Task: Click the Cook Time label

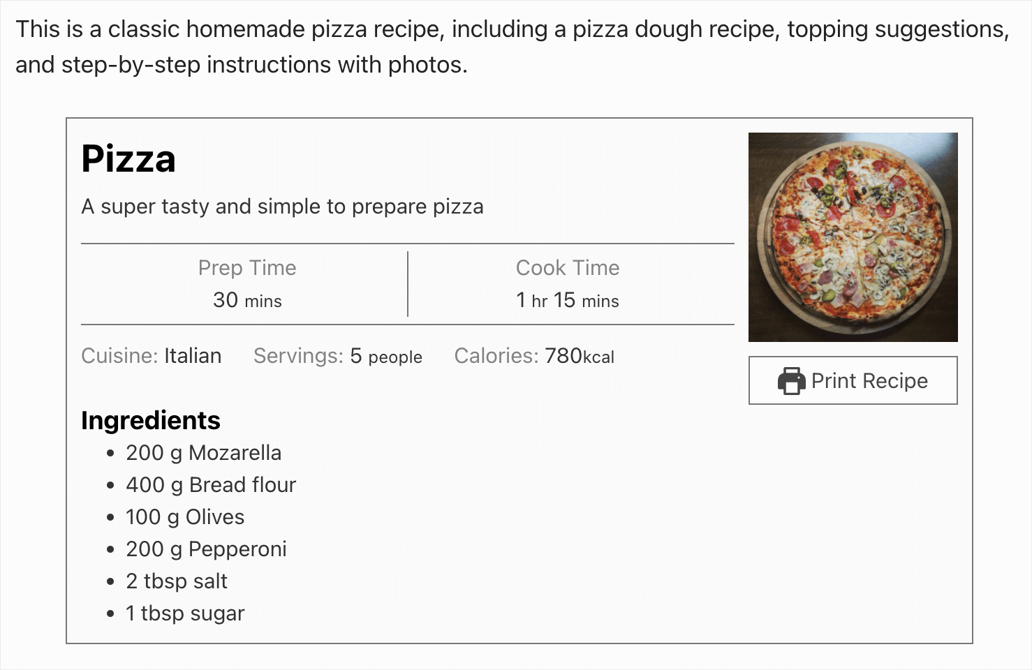Action: 567,267
